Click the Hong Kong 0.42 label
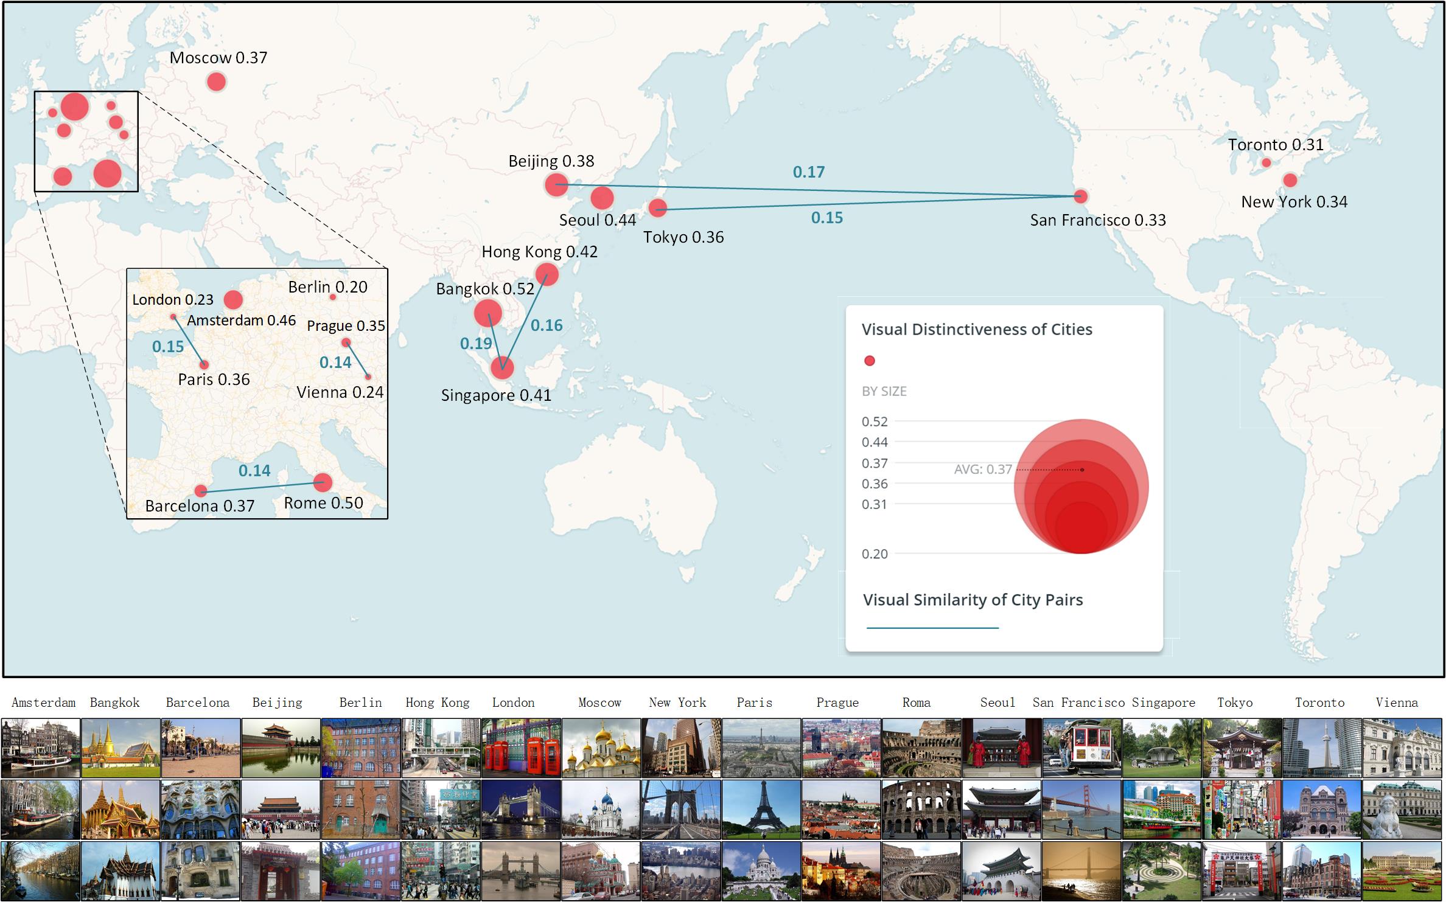The image size is (1446, 902). click(539, 252)
